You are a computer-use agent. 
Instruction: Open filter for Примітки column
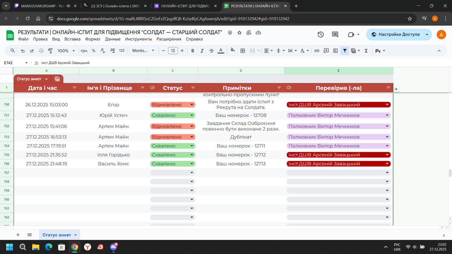coord(279,88)
